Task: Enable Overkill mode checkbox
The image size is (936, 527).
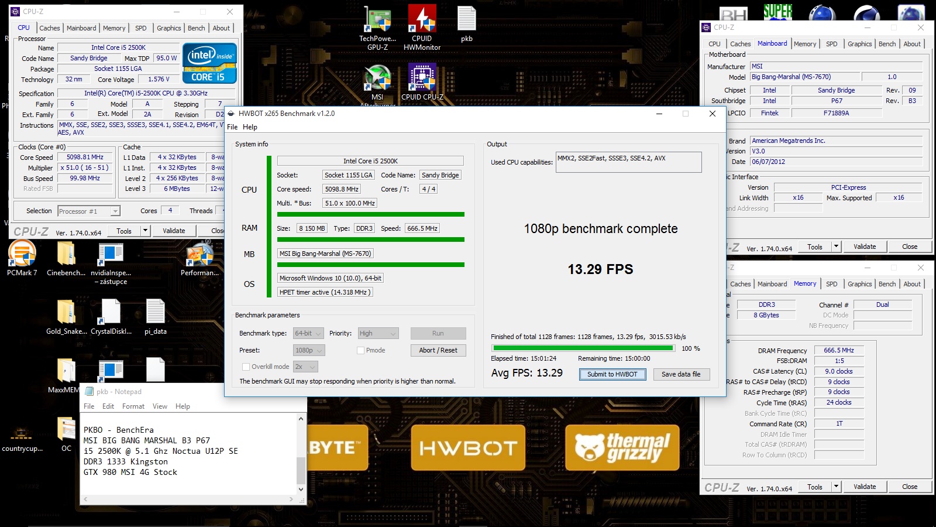Action: [246, 367]
